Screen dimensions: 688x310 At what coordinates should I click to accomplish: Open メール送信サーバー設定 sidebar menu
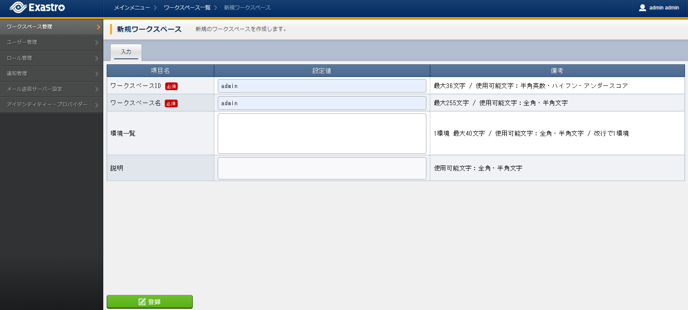click(52, 89)
